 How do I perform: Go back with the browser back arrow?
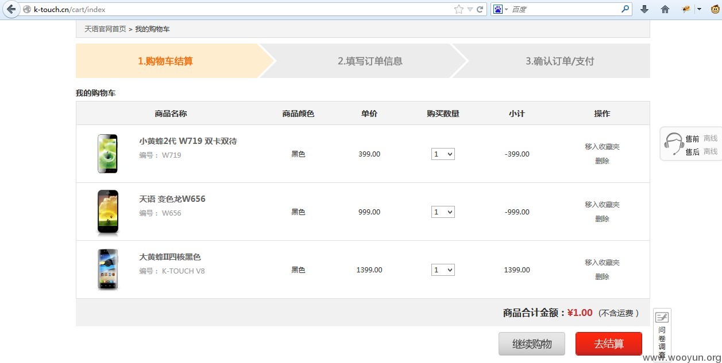(10, 9)
